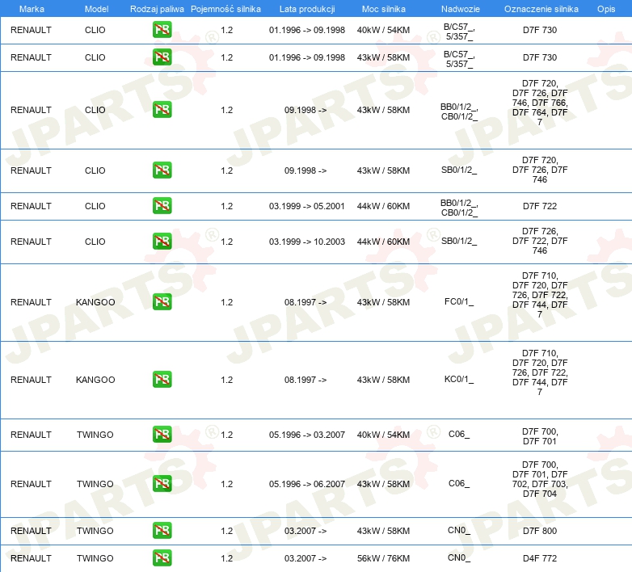Screen dimensions: 632x572
Task: Click the Marka column header
Action: click(32, 9)
